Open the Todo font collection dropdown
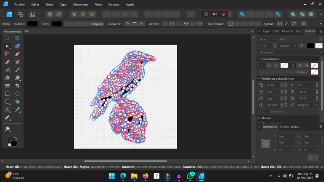This screenshot has width=324, height=182. click(267, 39)
